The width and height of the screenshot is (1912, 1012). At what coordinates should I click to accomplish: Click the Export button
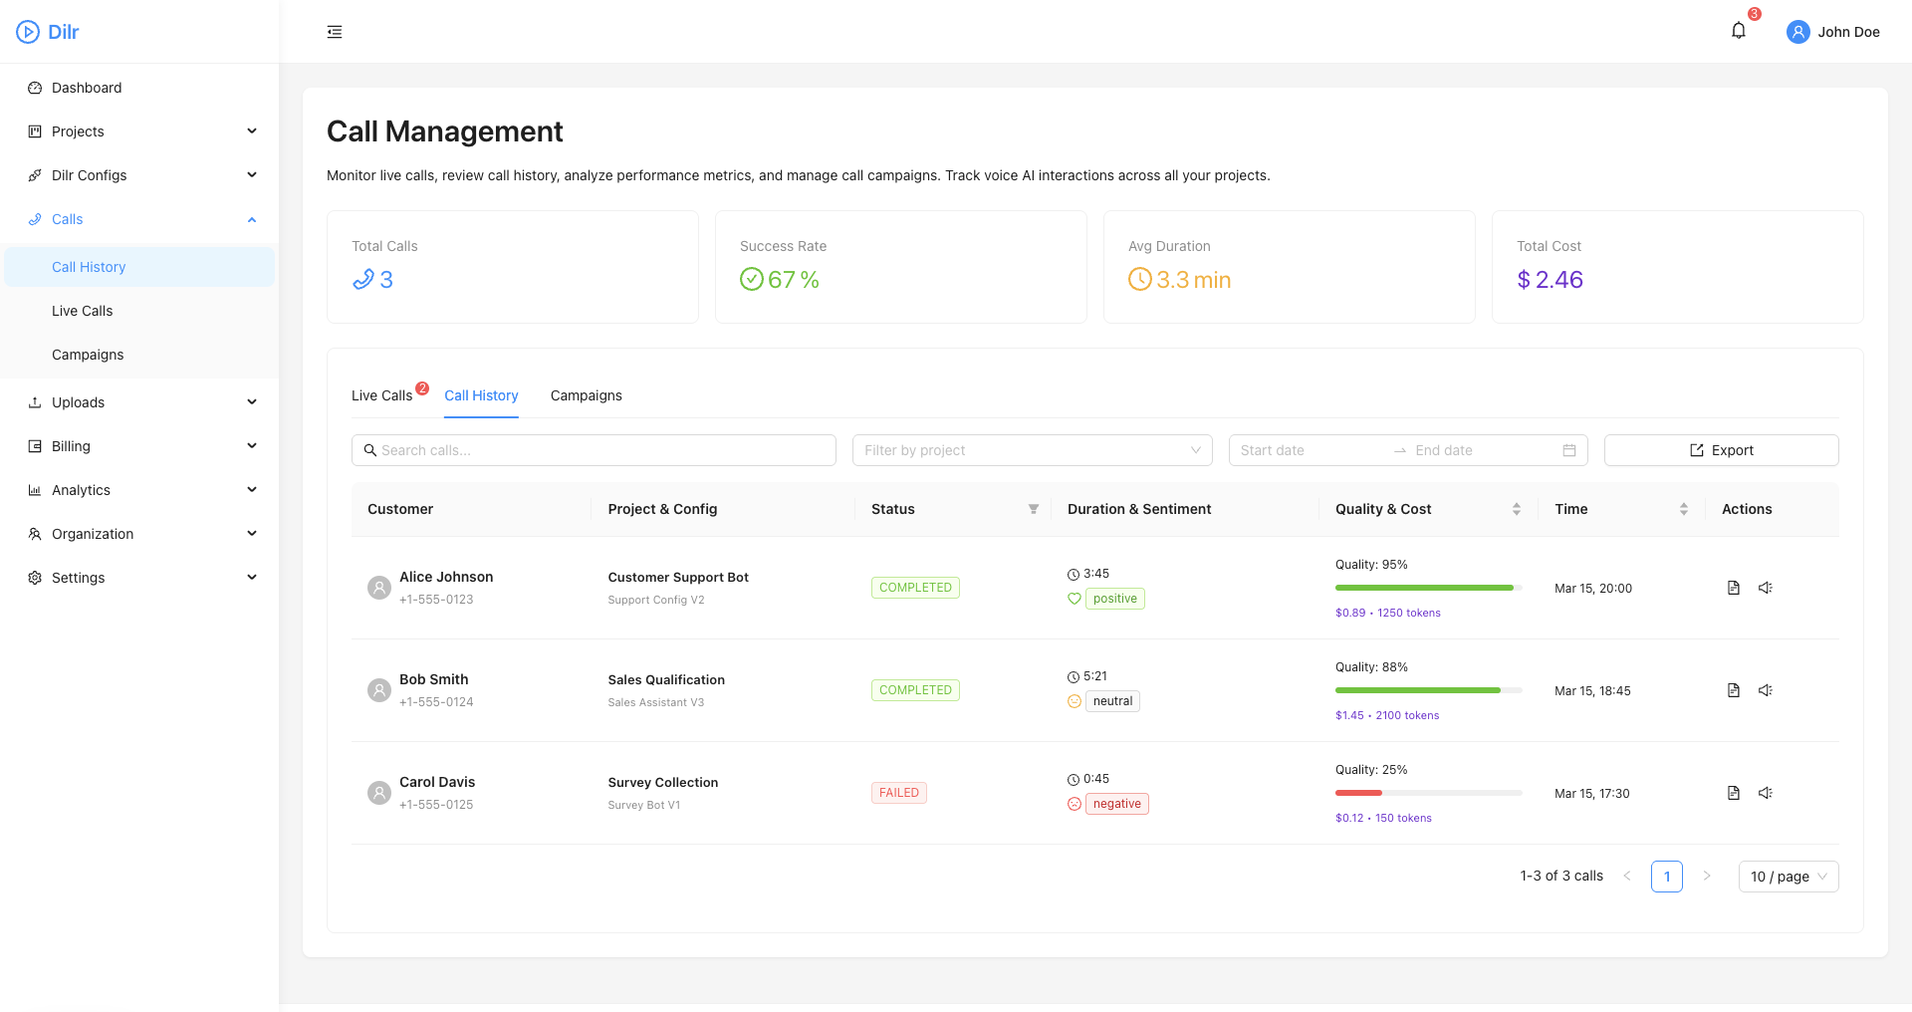point(1721,450)
